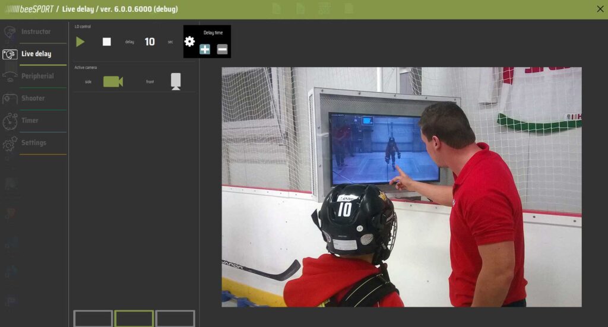
Task: Click the Live delay sidebar icon
Action: pyautogui.click(x=9, y=54)
